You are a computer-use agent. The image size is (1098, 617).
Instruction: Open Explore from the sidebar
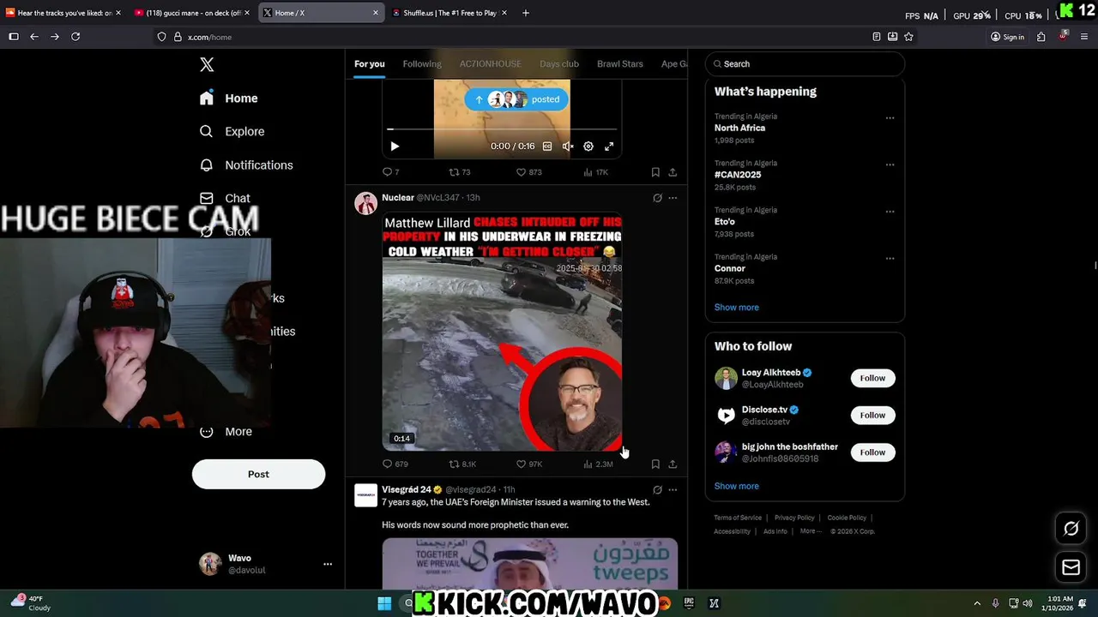[x=232, y=132]
